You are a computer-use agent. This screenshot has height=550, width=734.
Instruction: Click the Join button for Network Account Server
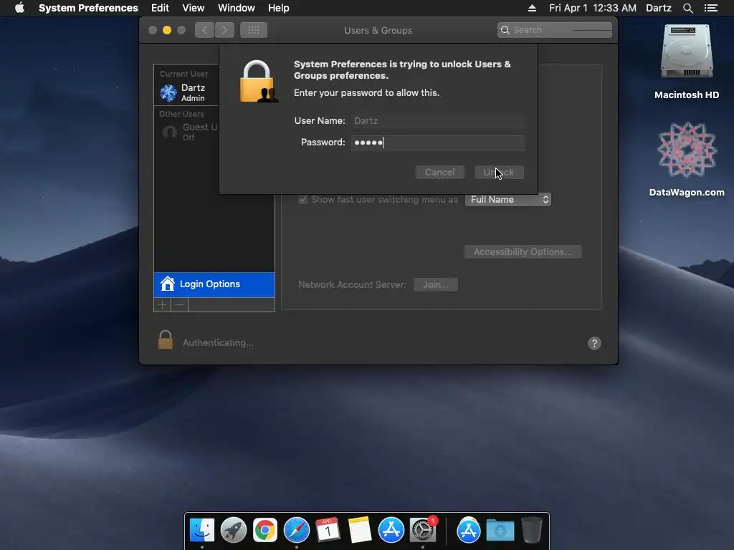pos(436,284)
